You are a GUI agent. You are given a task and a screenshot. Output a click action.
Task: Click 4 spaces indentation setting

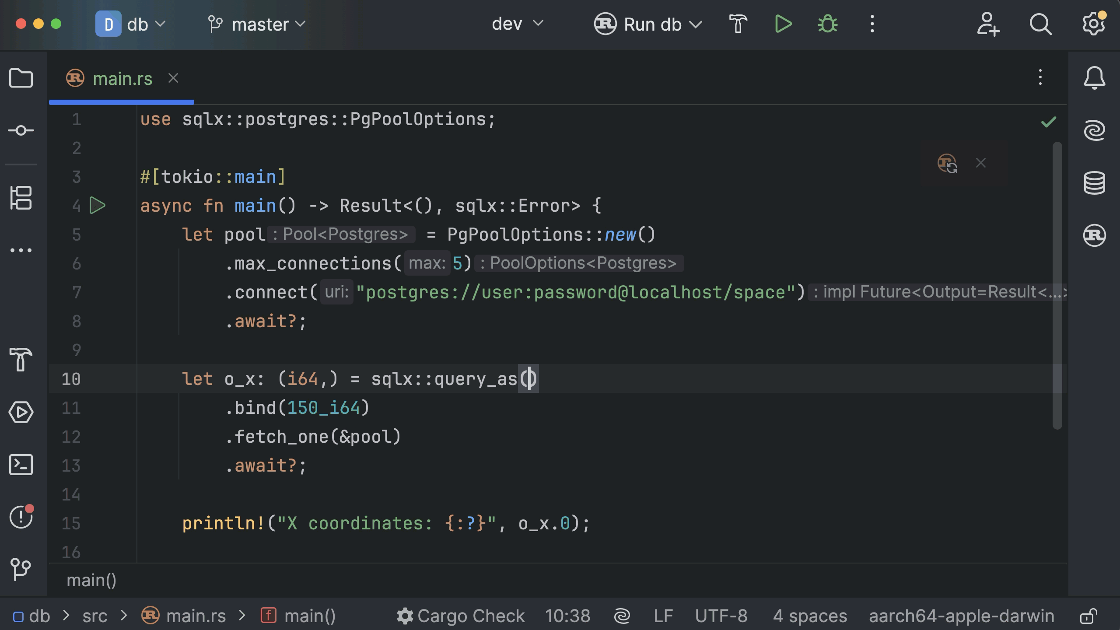pyautogui.click(x=810, y=616)
